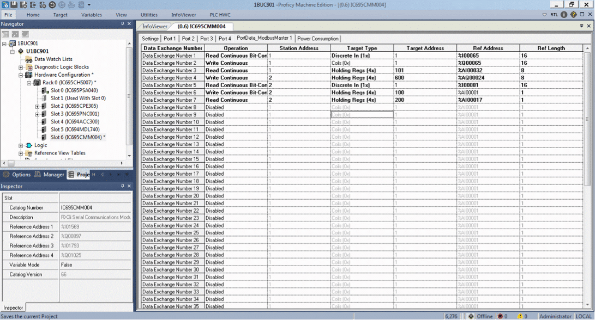Viewport: 595px width, 320px height.
Task: Click the Navigator tree horizontal scrollbar
Action: click(64, 163)
